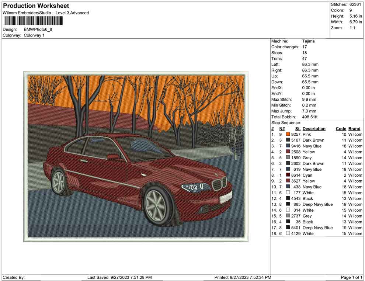The width and height of the screenshot is (365, 281).
Task: Click the Max Stitch value 9.9 mm
Action: tap(309, 100)
